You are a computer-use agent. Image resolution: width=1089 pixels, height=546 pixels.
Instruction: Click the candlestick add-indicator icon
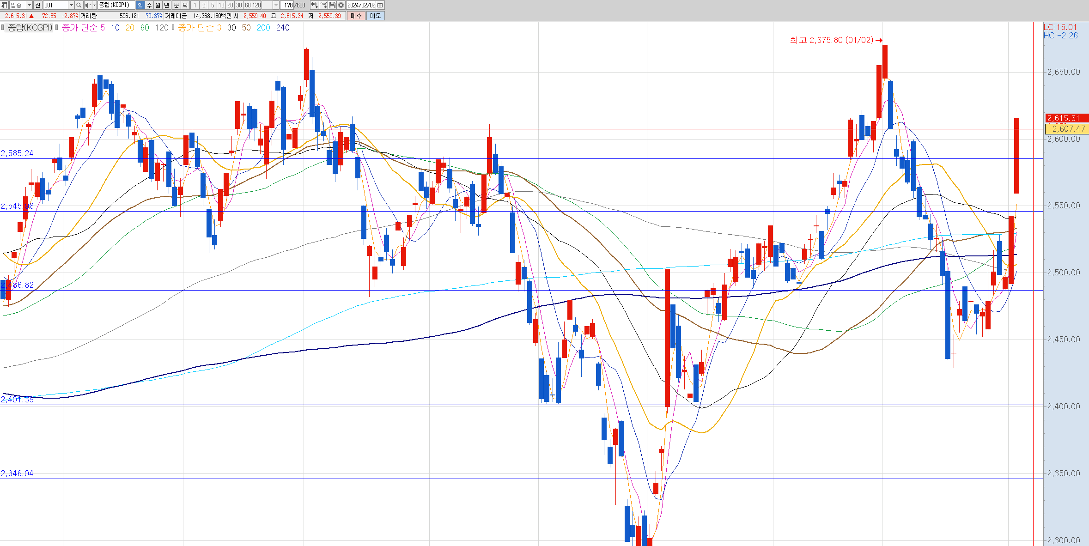(x=314, y=5)
